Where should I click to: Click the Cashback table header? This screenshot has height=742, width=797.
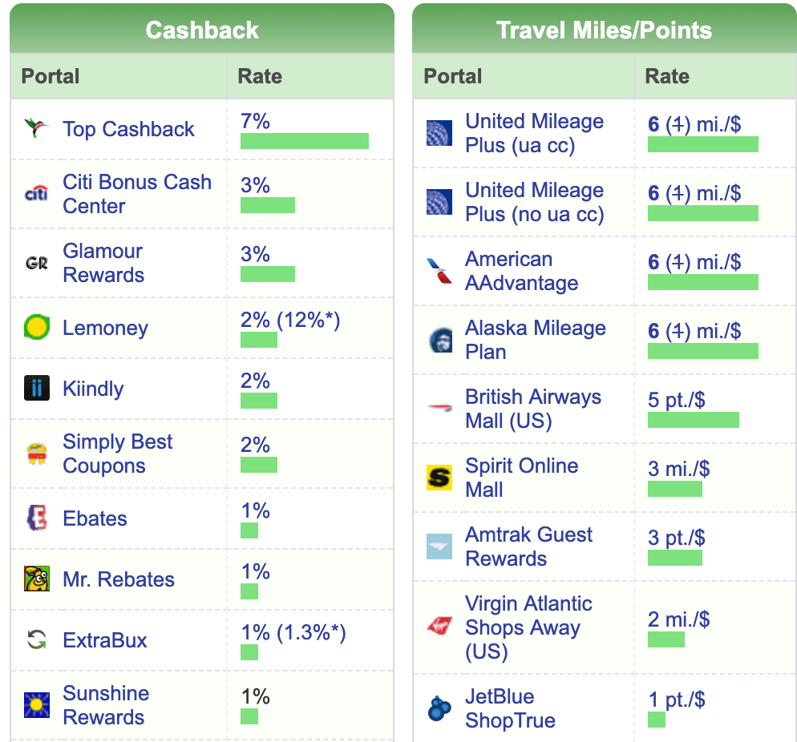202,29
